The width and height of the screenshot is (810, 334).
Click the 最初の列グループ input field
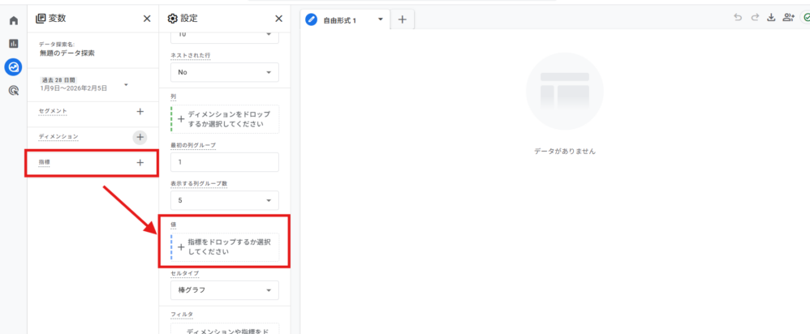click(x=223, y=162)
